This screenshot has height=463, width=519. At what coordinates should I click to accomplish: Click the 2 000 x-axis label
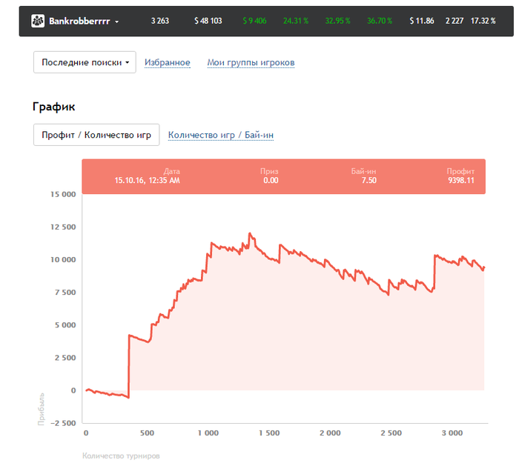coord(330,433)
